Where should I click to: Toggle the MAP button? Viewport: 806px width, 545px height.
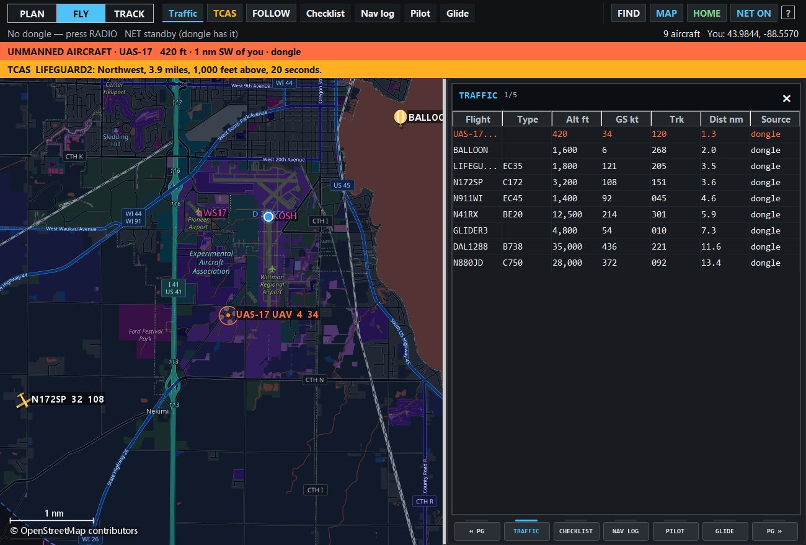[666, 13]
